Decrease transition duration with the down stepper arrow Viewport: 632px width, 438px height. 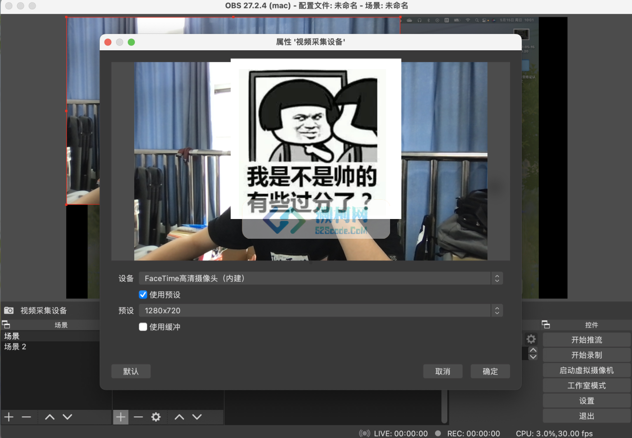click(x=533, y=357)
